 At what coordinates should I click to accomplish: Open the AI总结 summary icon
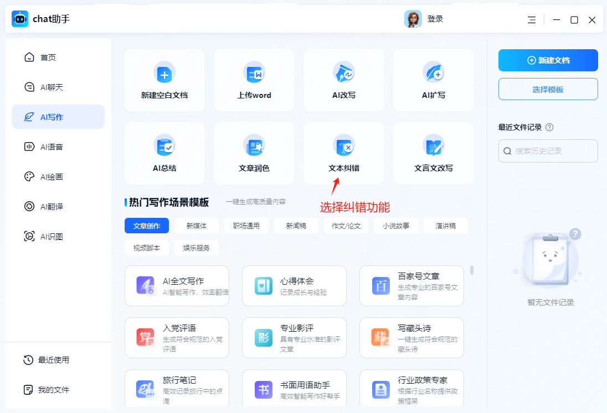(164, 146)
